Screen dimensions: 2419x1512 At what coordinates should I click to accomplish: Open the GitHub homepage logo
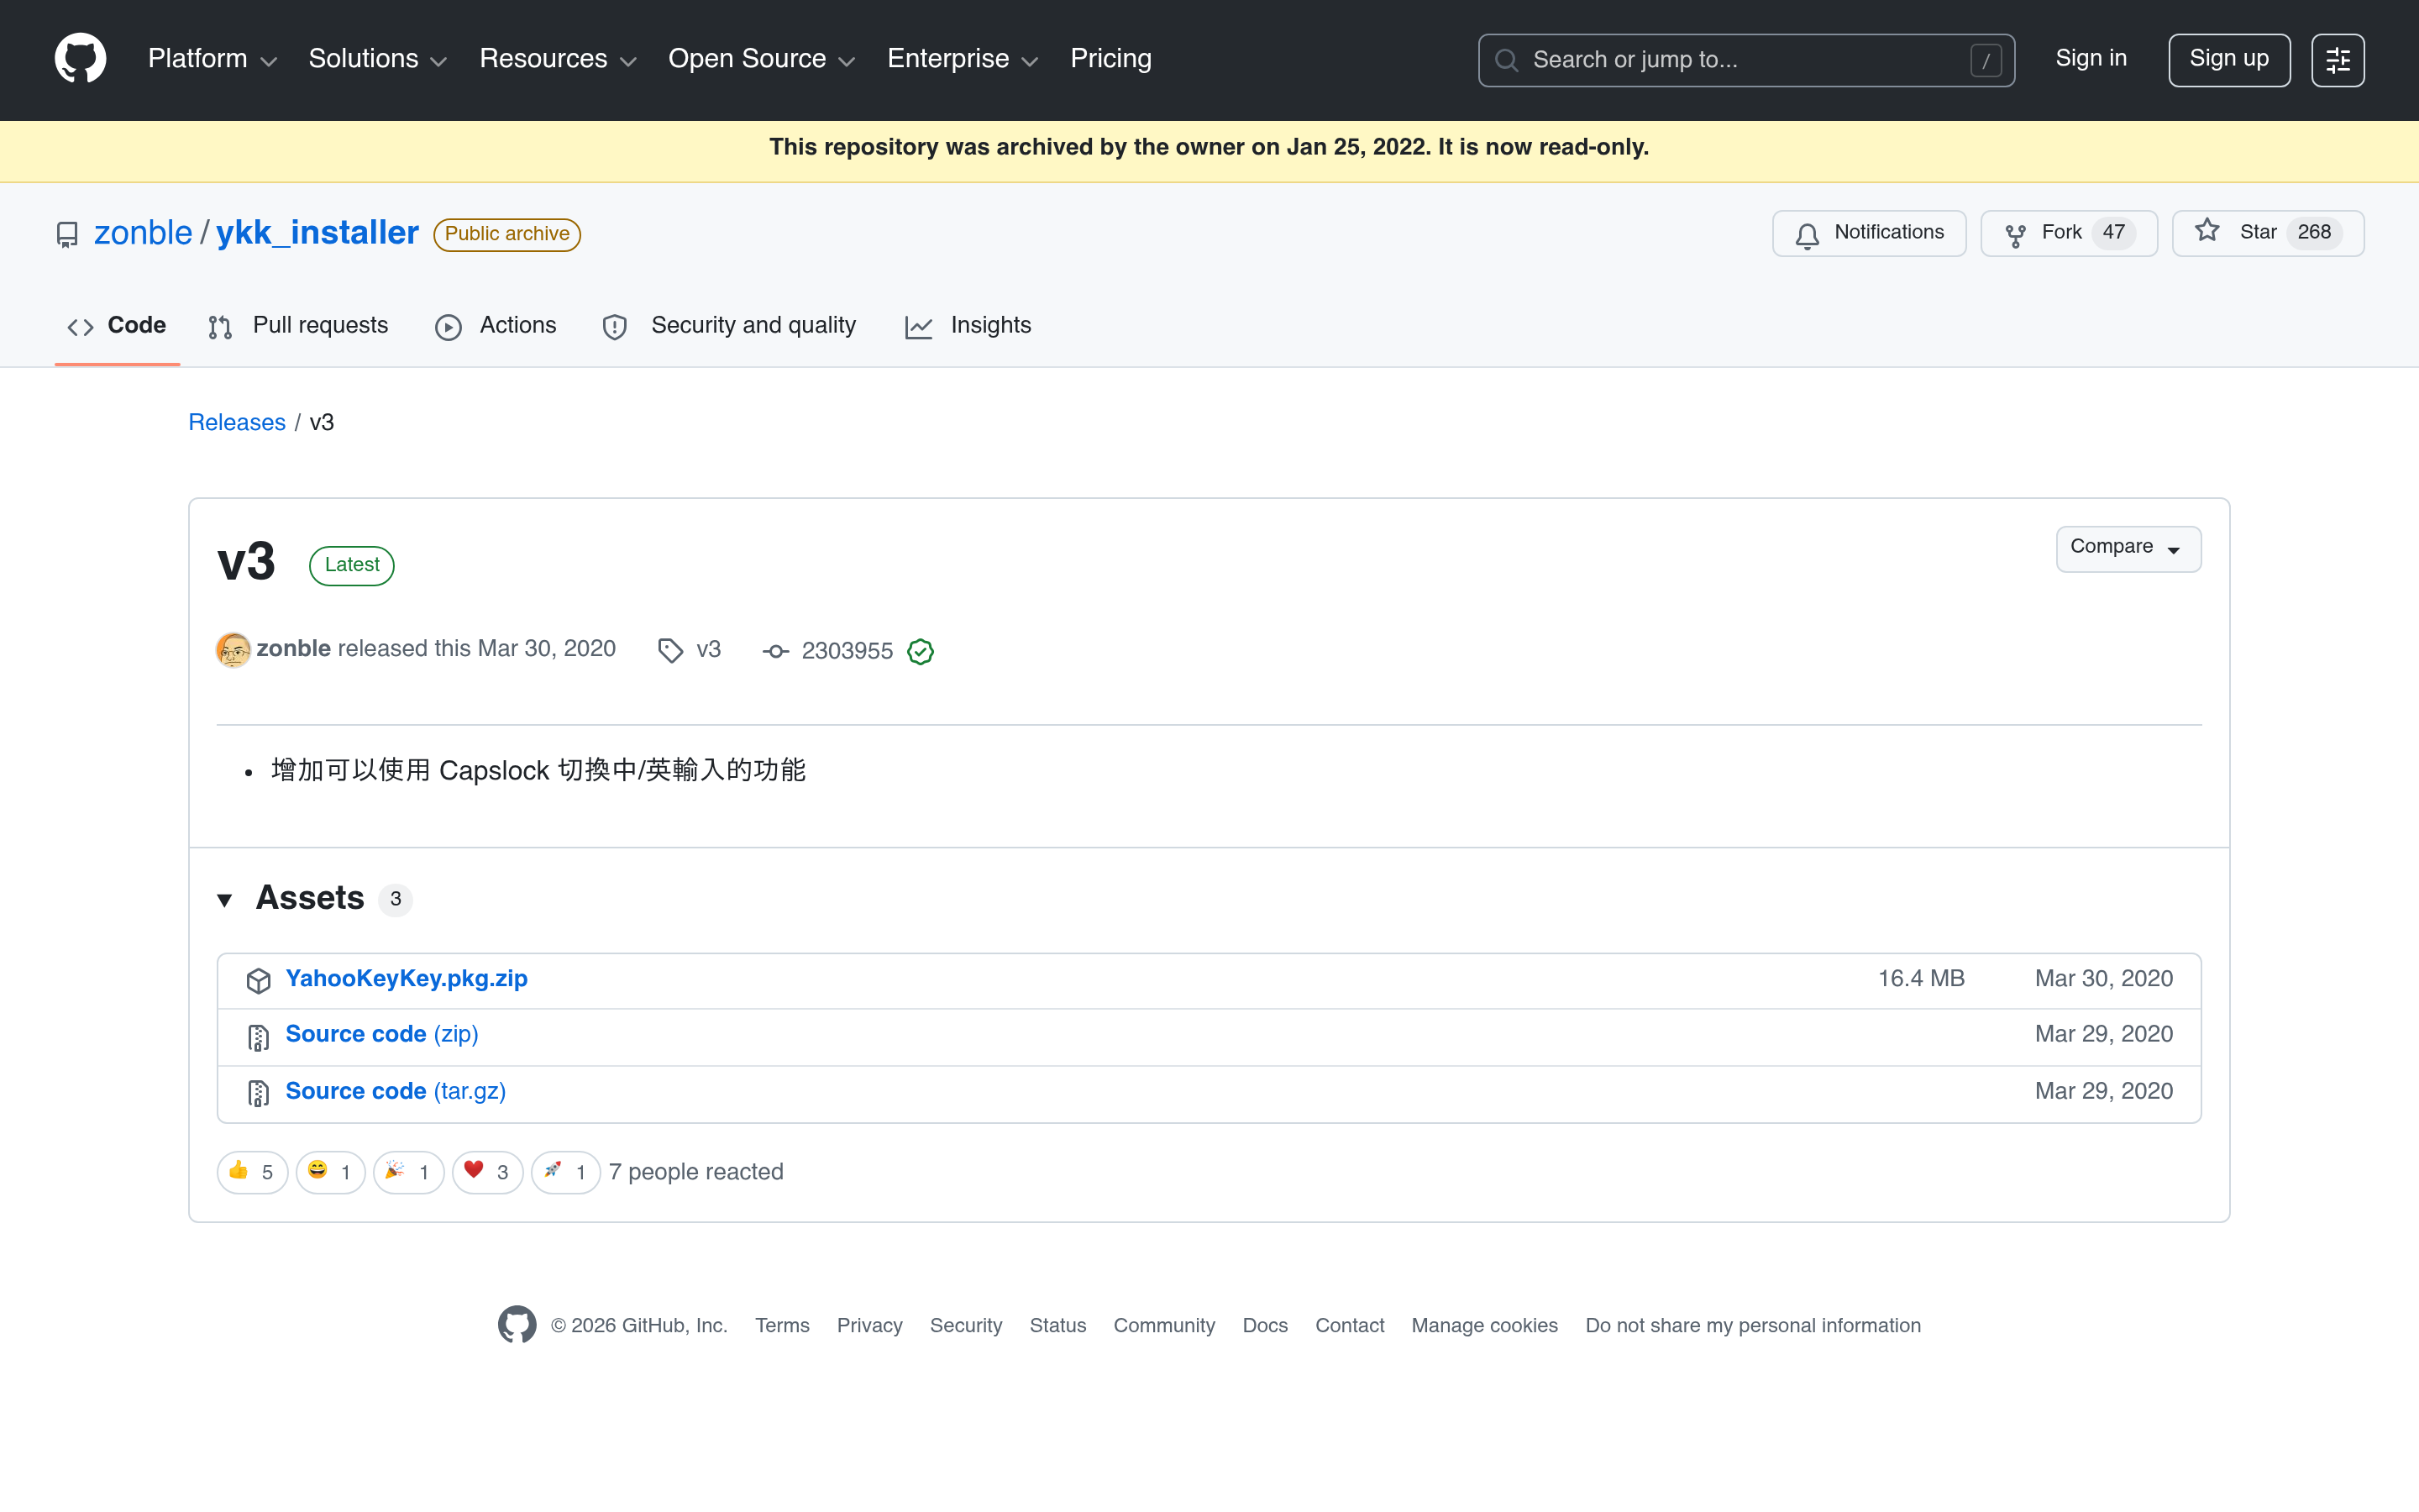tap(80, 59)
